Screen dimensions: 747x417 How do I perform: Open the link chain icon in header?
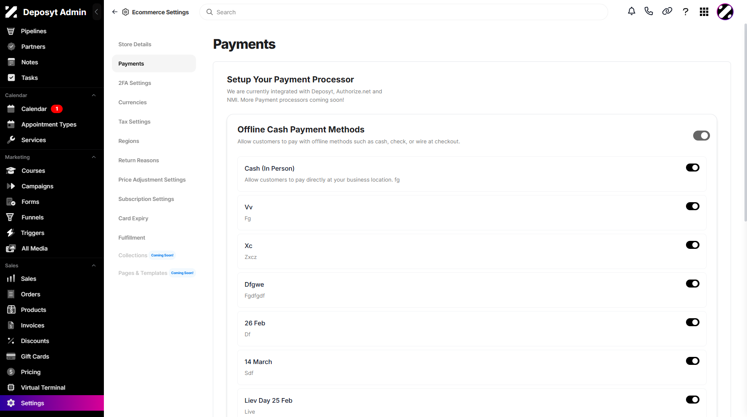pos(667,11)
